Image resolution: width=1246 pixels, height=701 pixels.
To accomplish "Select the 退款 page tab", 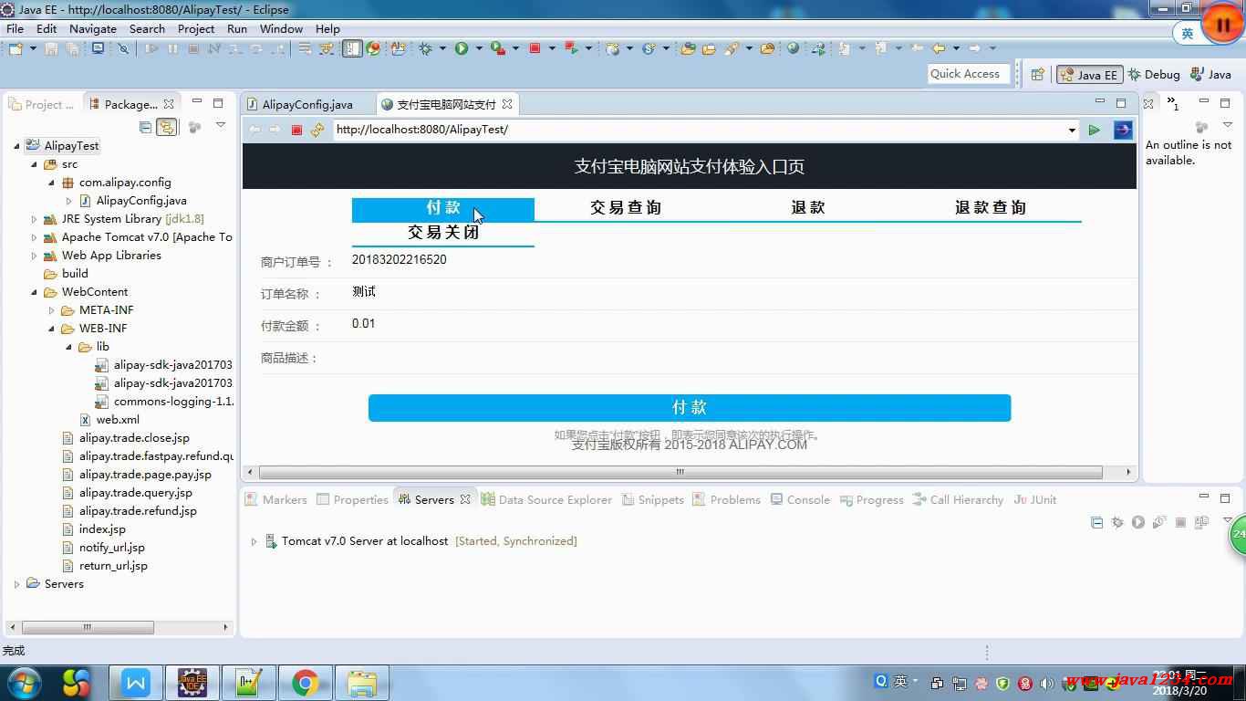I will (x=808, y=208).
